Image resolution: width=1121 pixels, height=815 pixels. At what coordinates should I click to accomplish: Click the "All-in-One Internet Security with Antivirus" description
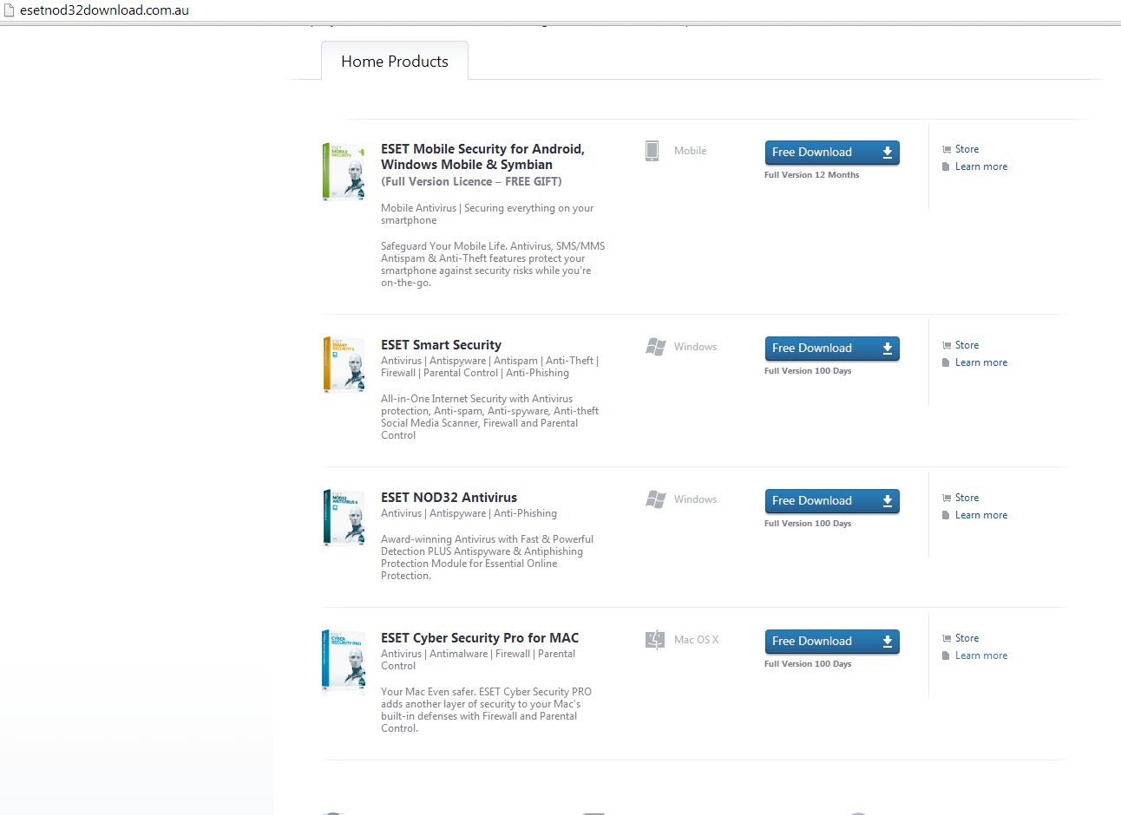(490, 417)
